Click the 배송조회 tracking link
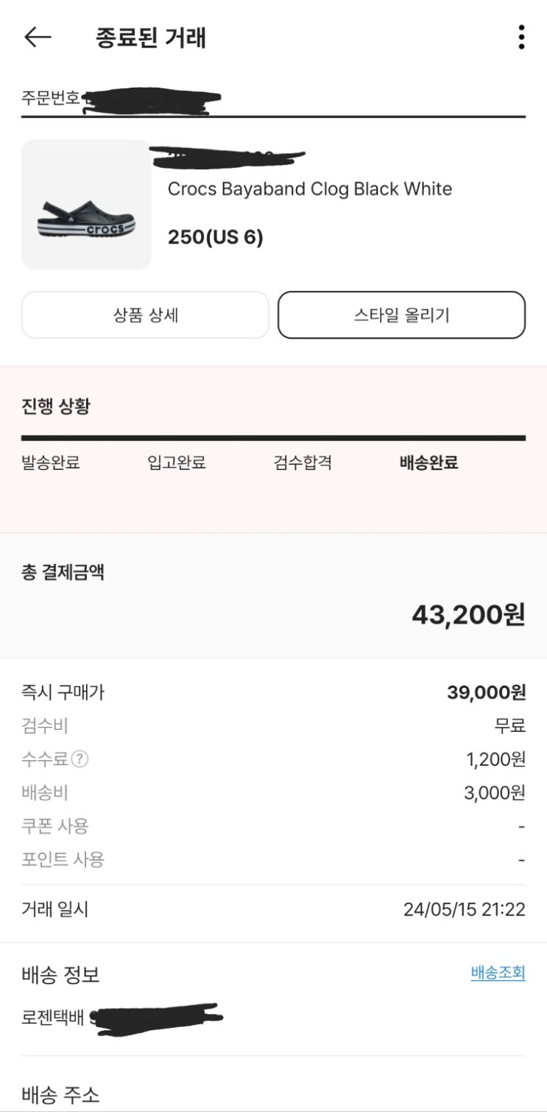The image size is (547, 1112). point(498,973)
